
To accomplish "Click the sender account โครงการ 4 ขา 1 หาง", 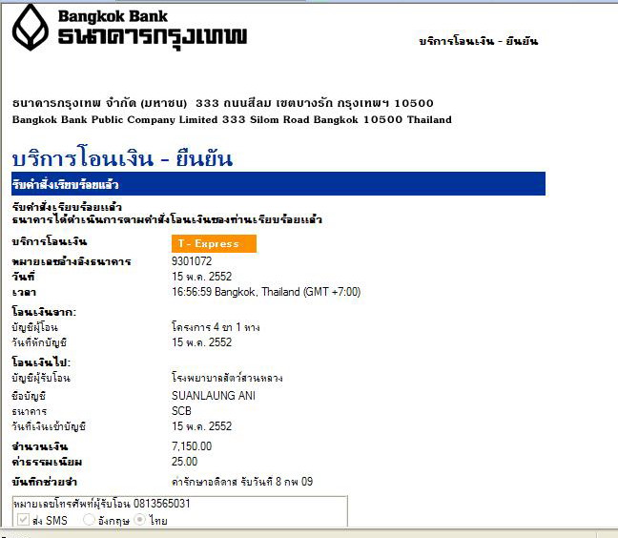I will point(216,327).
